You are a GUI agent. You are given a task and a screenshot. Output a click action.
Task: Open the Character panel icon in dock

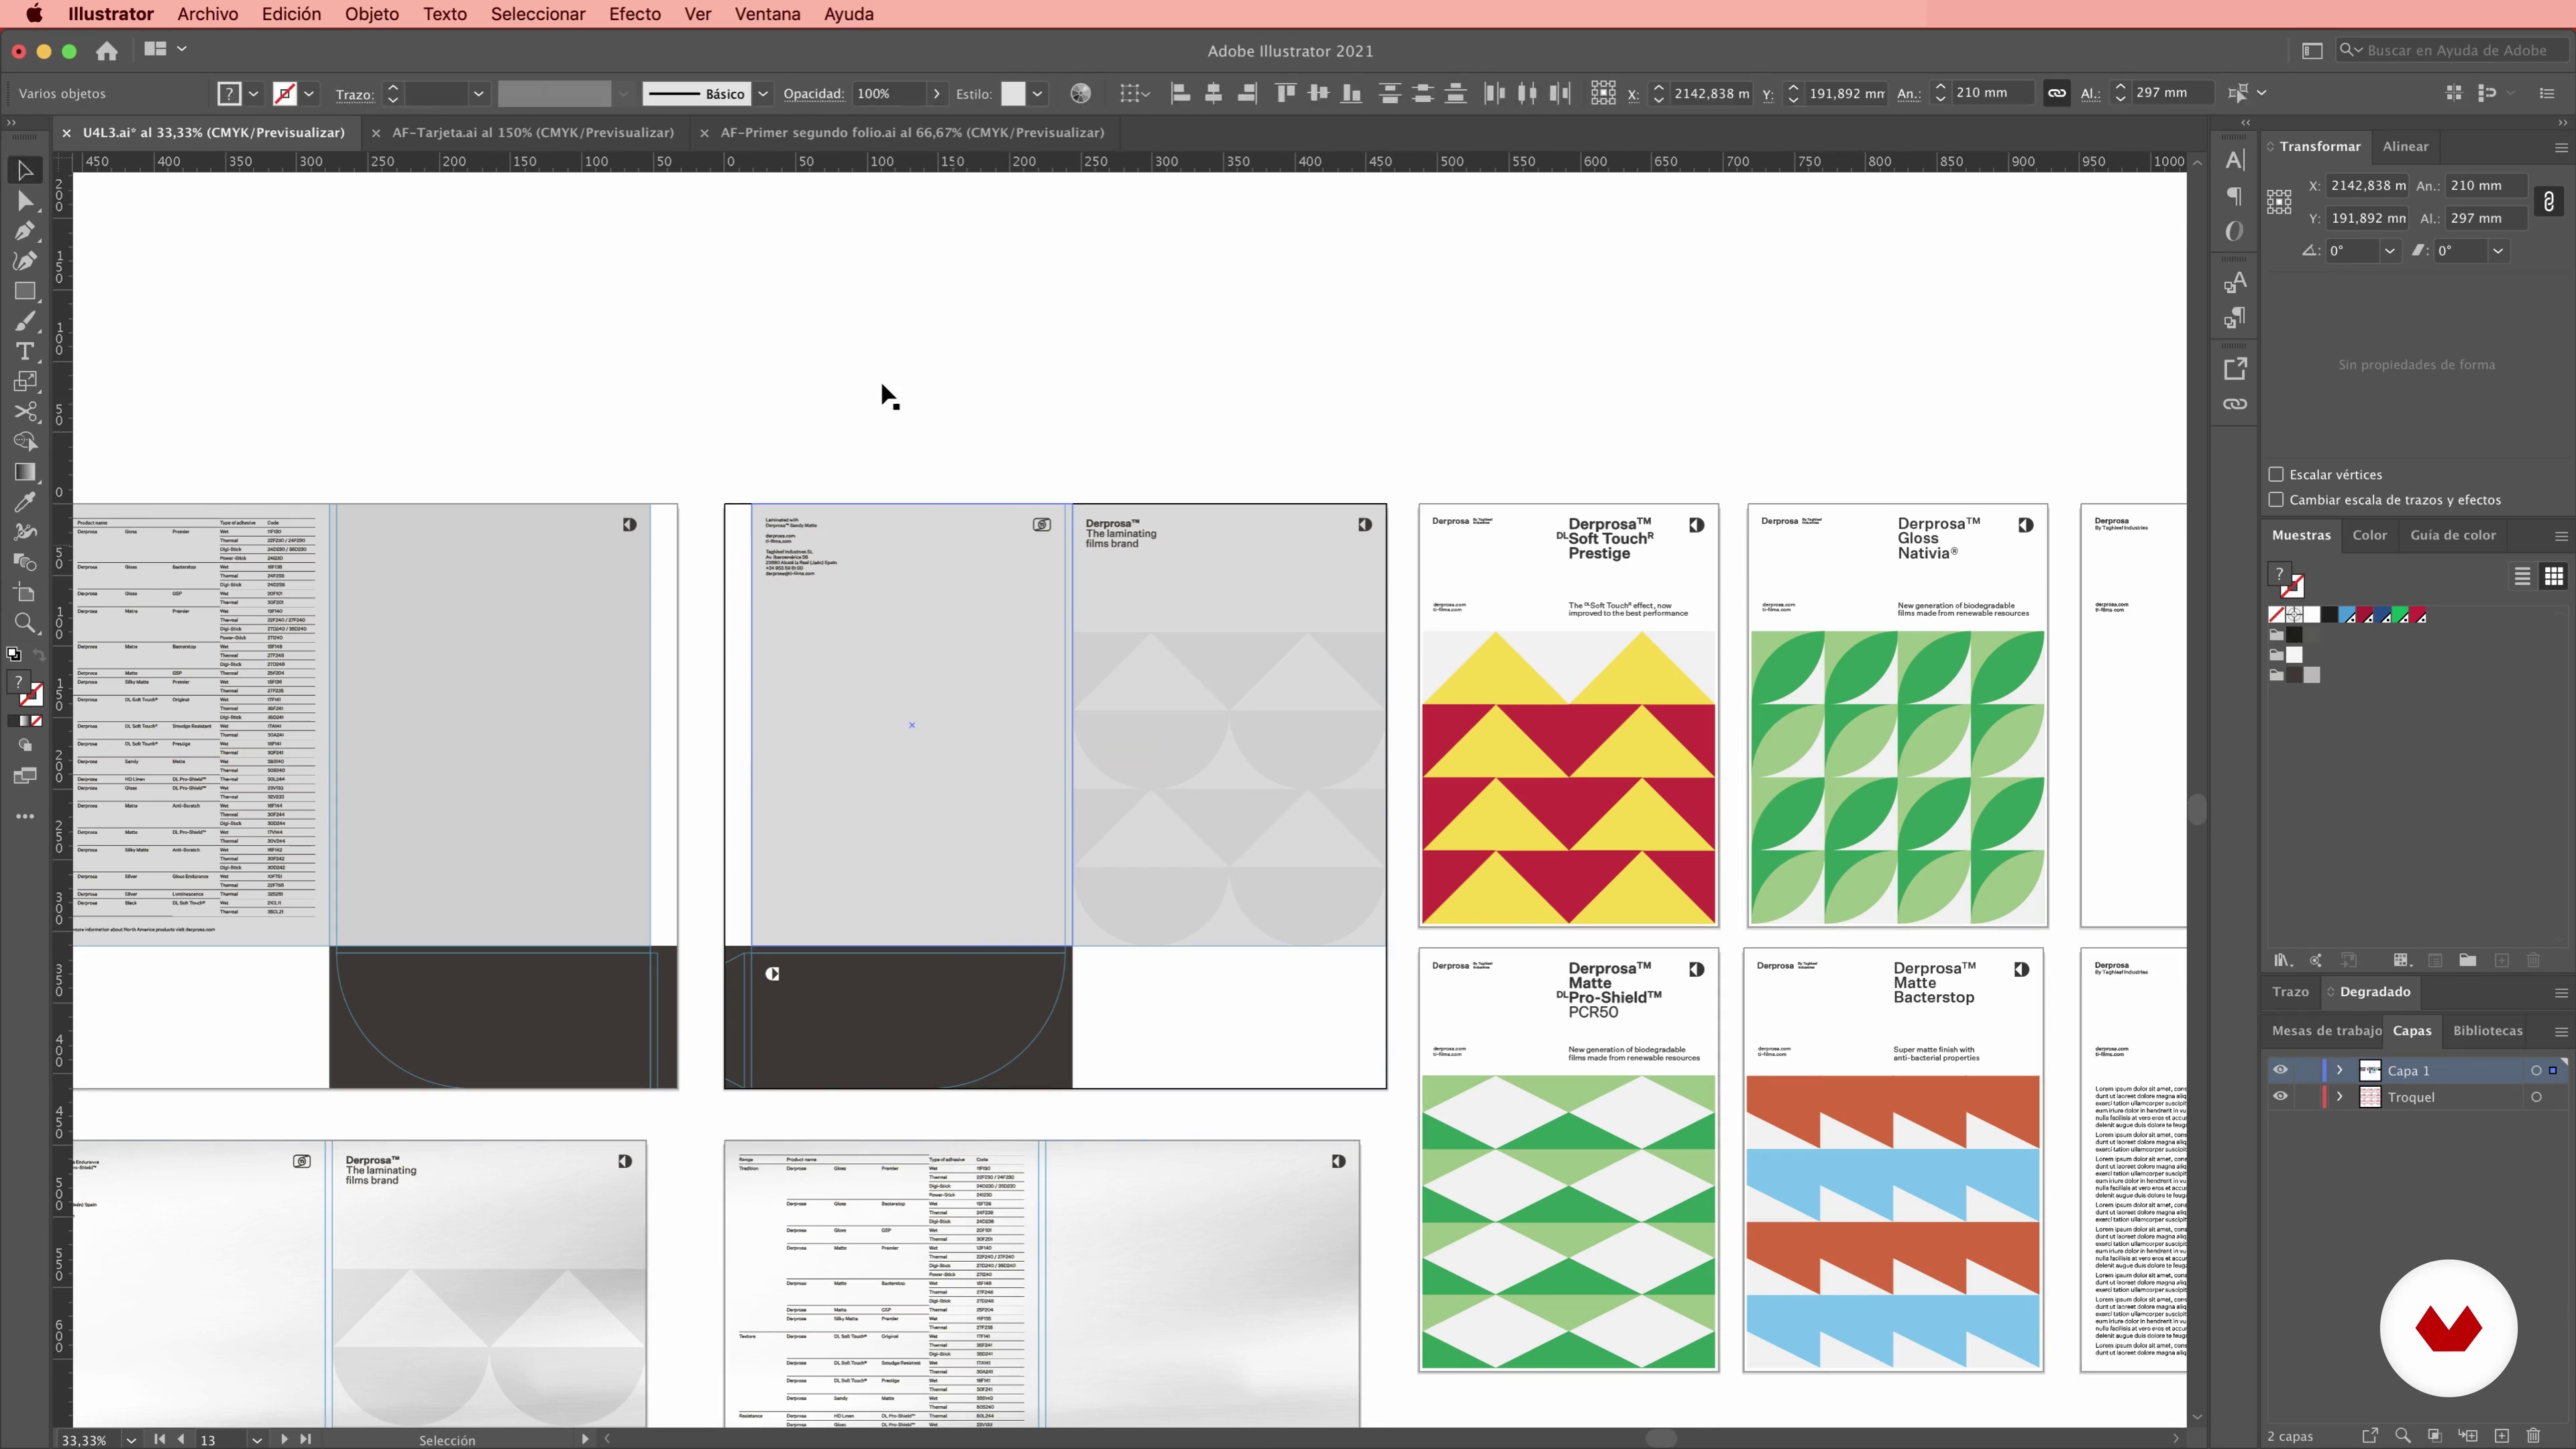pyautogui.click(x=2235, y=160)
